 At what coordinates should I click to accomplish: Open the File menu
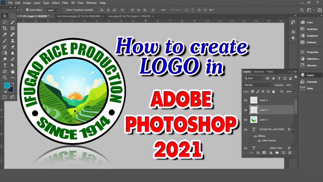click(10, 3)
